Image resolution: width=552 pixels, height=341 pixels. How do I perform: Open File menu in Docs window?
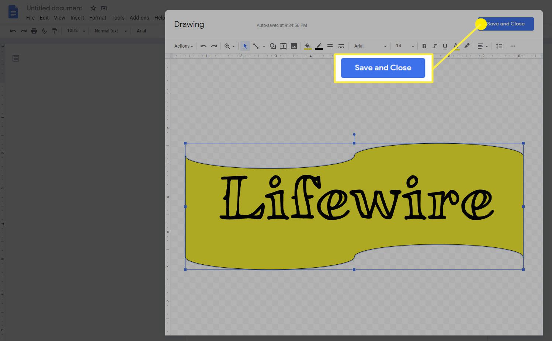click(x=30, y=18)
